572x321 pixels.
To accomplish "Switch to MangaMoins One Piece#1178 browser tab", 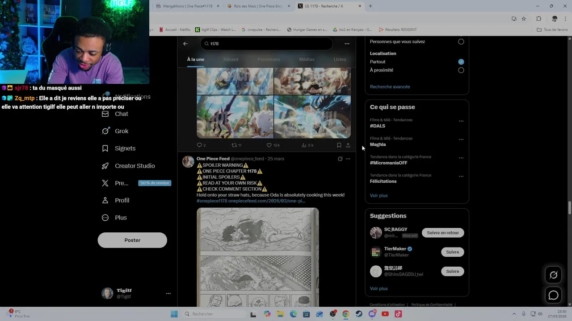I will [188, 6].
